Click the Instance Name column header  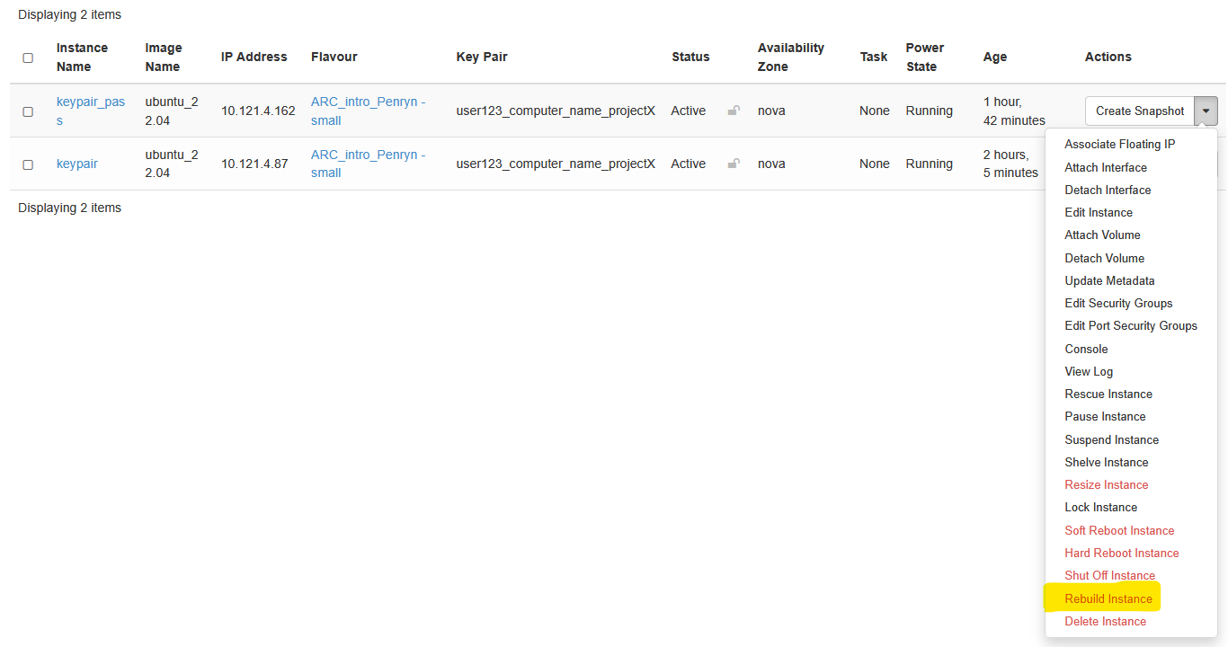pyautogui.click(x=82, y=57)
